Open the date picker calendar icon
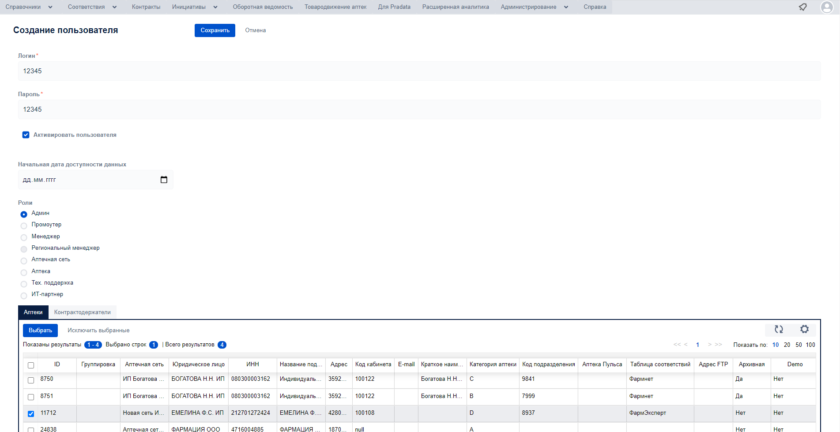Viewport: 840px width, 432px height. tap(164, 180)
